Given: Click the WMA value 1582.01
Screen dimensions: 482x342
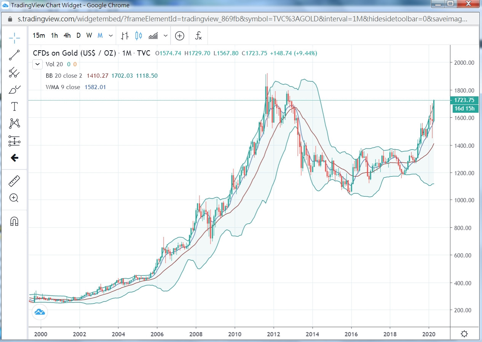Looking at the screenshot, I should [95, 87].
